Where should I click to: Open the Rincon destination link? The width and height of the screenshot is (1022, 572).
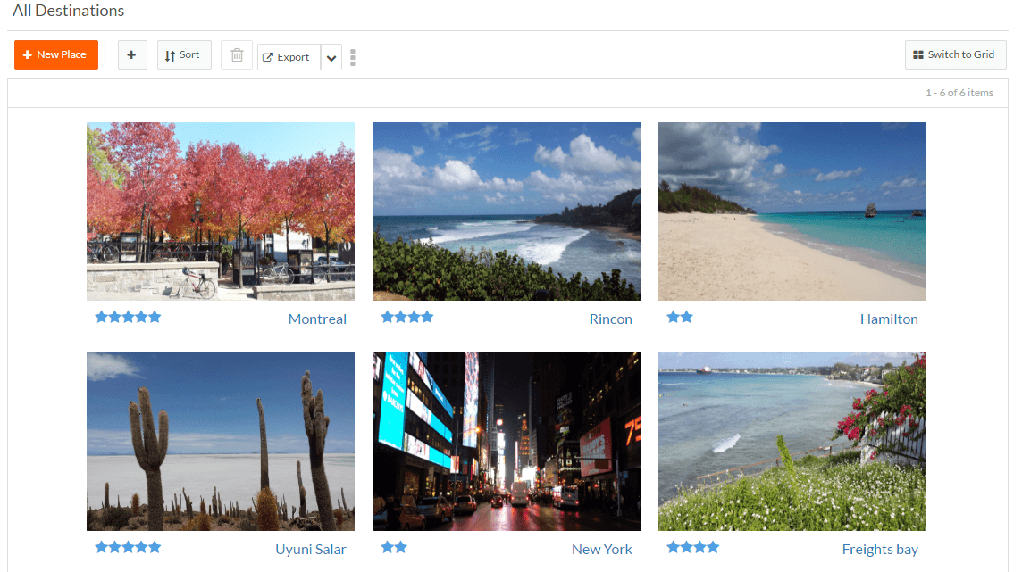pos(610,319)
